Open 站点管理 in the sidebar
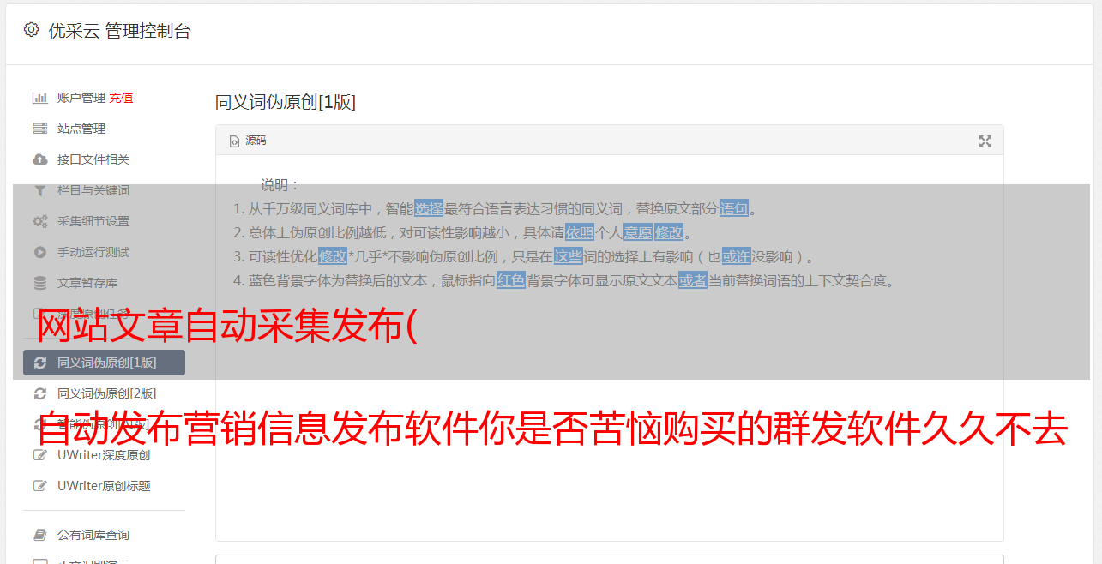Screen dimensions: 1102x564 tap(104, 129)
